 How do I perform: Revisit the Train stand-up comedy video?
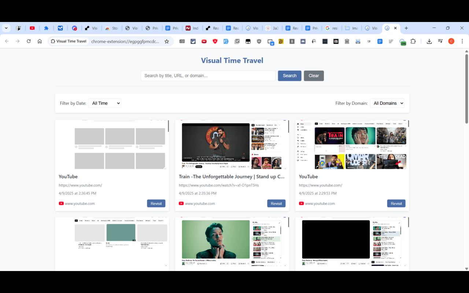[276, 204]
